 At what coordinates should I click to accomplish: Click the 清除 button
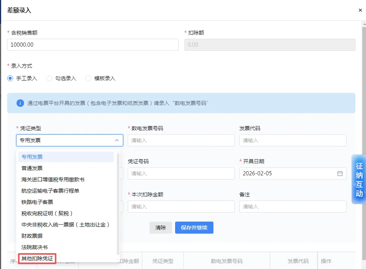[x=160, y=228]
